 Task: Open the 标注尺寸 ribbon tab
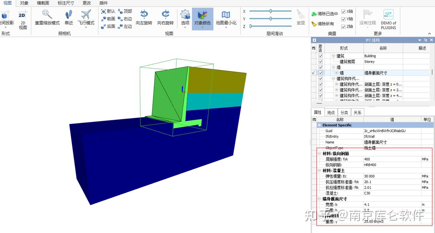click(66, 3)
